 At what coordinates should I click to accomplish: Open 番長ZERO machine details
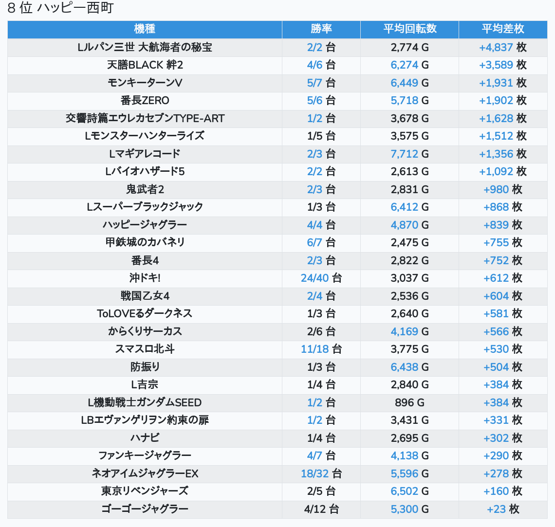[x=145, y=101]
